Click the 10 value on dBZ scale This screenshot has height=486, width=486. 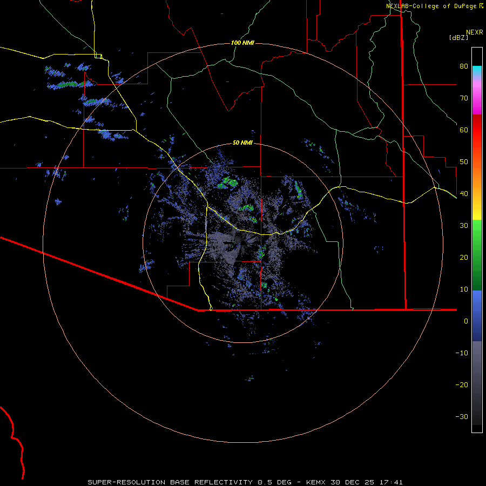coord(464,289)
